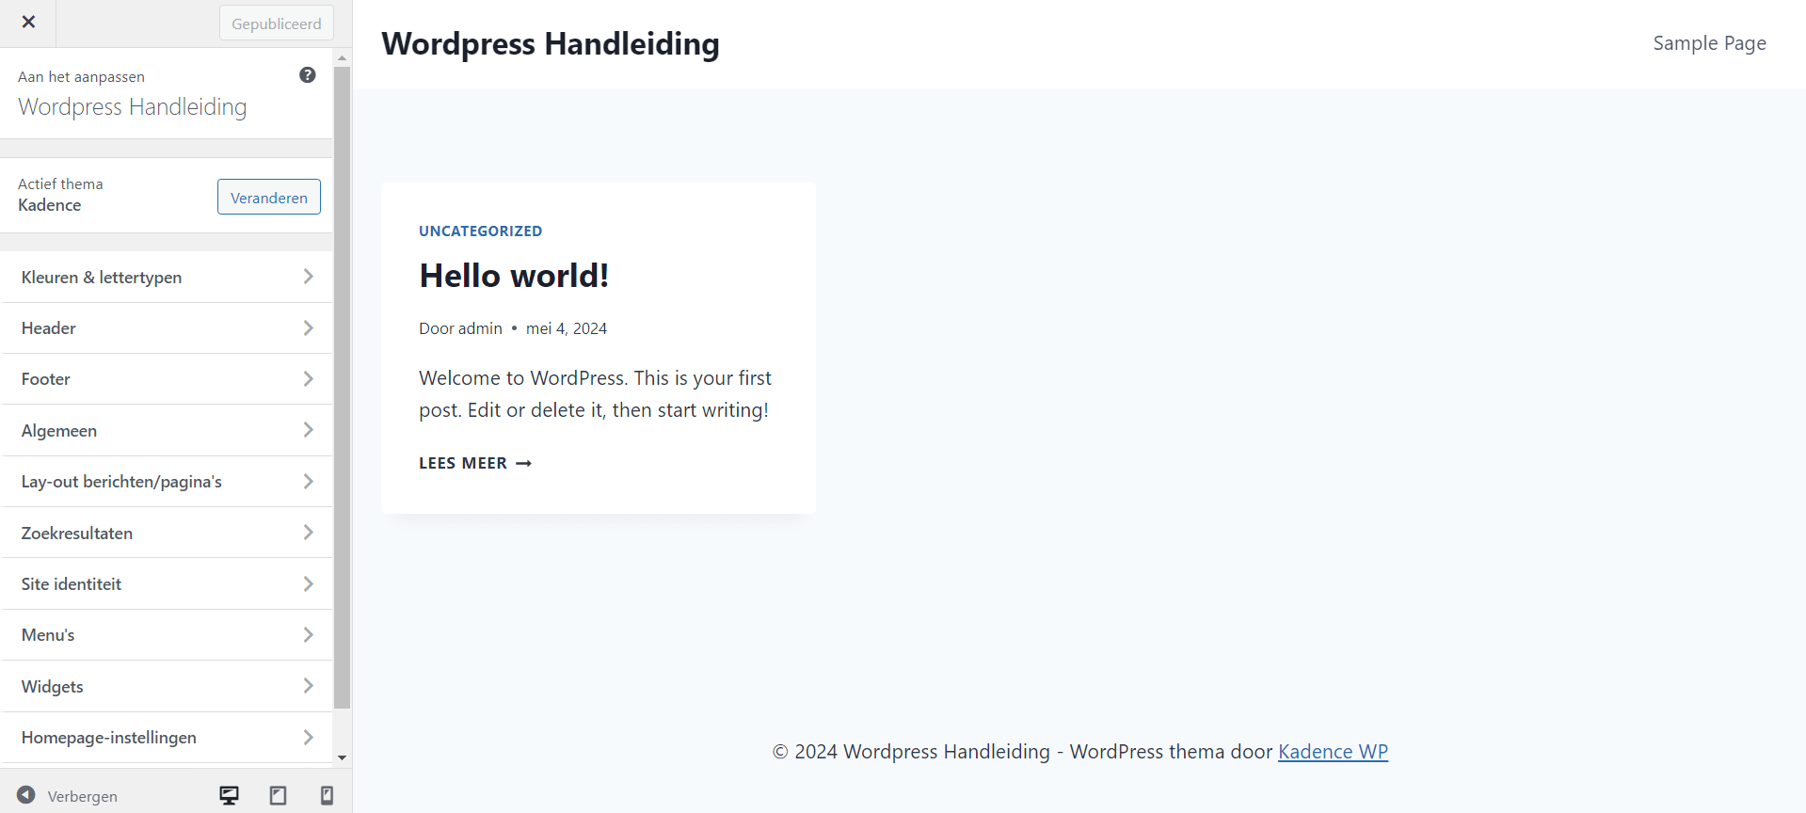This screenshot has width=1806, height=813.
Task: Switch to tablet preview icon
Action: click(278, 796)
